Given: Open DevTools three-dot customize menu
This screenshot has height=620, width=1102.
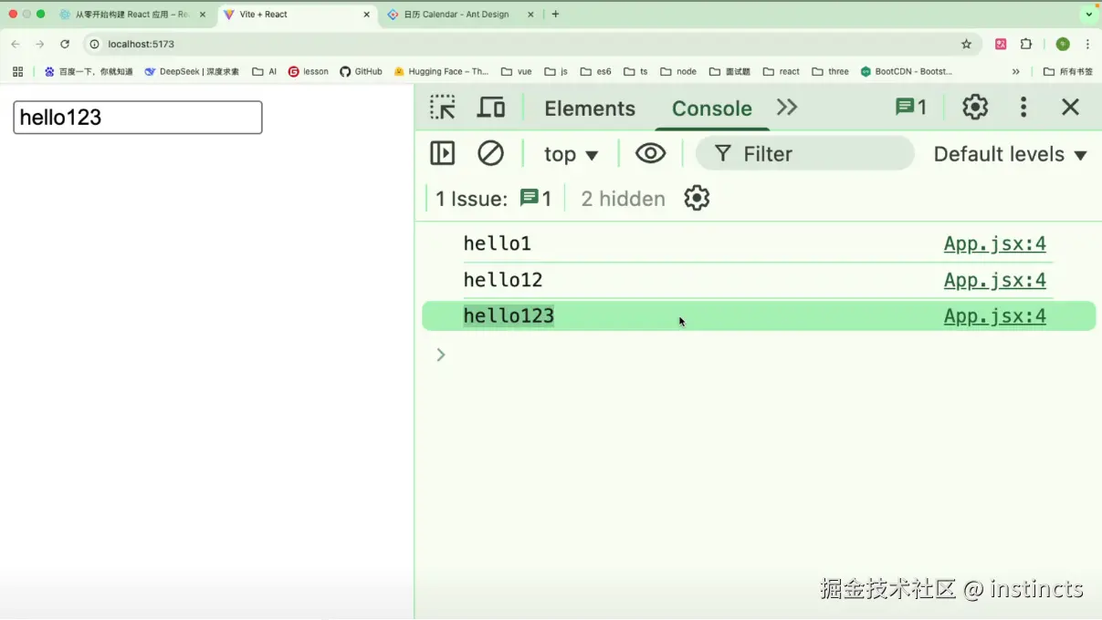Looking at the screenshot, I should pos(1023,108).
